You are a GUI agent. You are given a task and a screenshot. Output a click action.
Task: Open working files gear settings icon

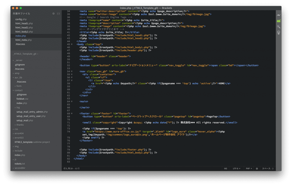pos(53,13)
